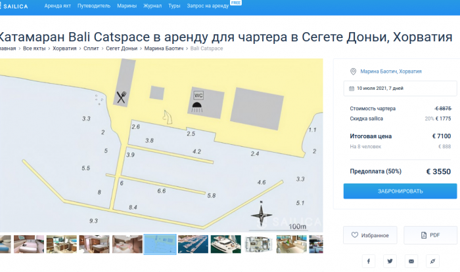Click the ЗАБРОНИРОВАТЬ booking button
This screenshot has width=460, height=272.
400,191
